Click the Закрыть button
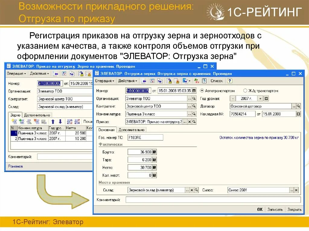The width and height of the screenshot is (309, 231). [295, 209]
